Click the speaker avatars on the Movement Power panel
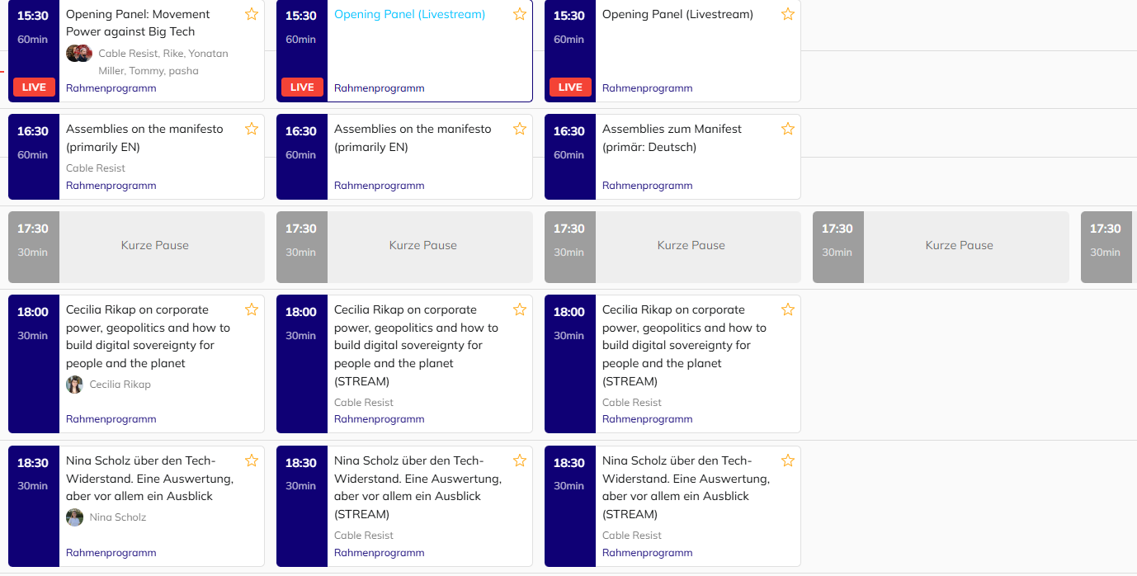This screenshot has width=1137, height=576. point(79,54)
